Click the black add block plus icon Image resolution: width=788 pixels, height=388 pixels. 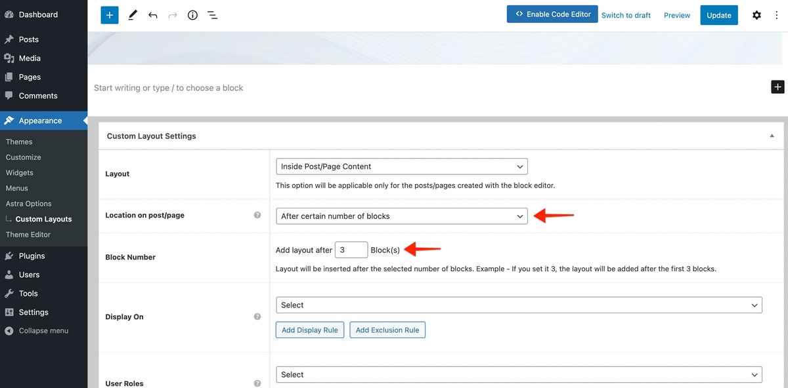(777, 87)
